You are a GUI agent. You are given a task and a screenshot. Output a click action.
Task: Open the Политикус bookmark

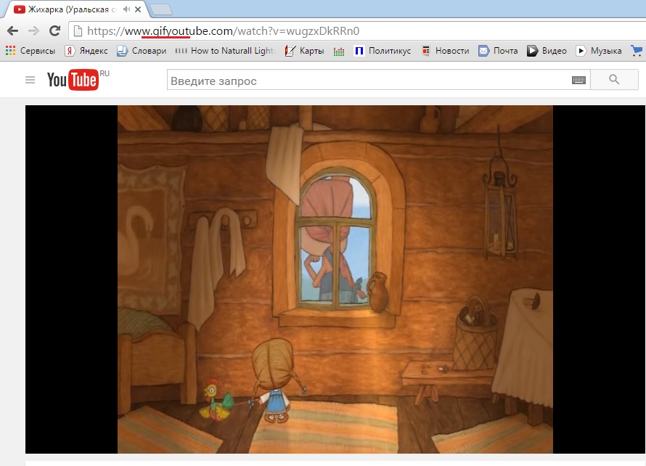point(383,51)
